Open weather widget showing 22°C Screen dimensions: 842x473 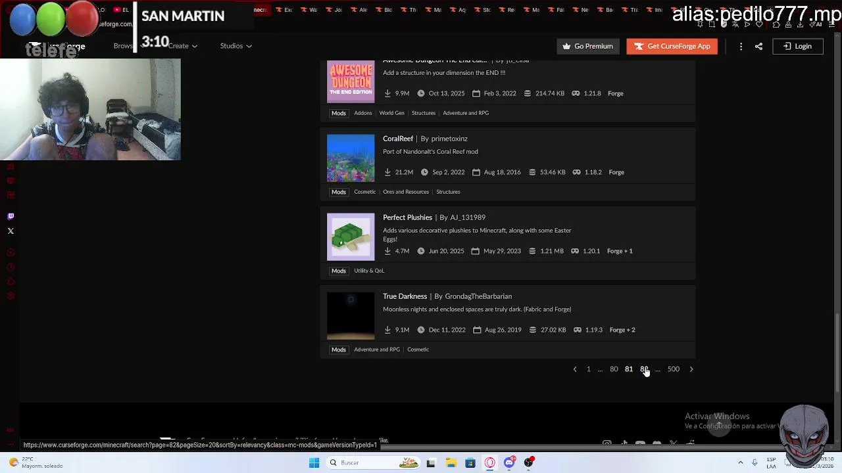37,462
